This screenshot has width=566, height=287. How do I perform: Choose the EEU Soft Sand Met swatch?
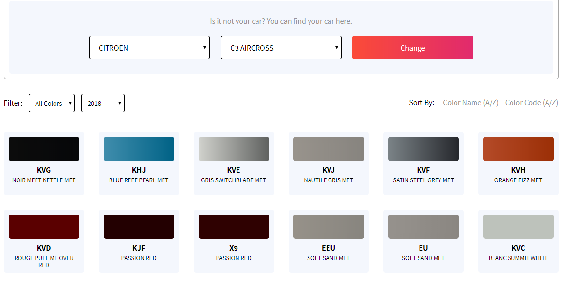point(329,227)
